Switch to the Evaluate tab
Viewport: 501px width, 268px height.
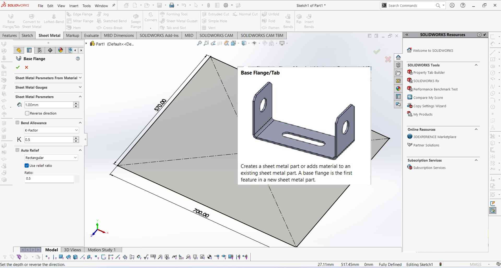point(91,35)
